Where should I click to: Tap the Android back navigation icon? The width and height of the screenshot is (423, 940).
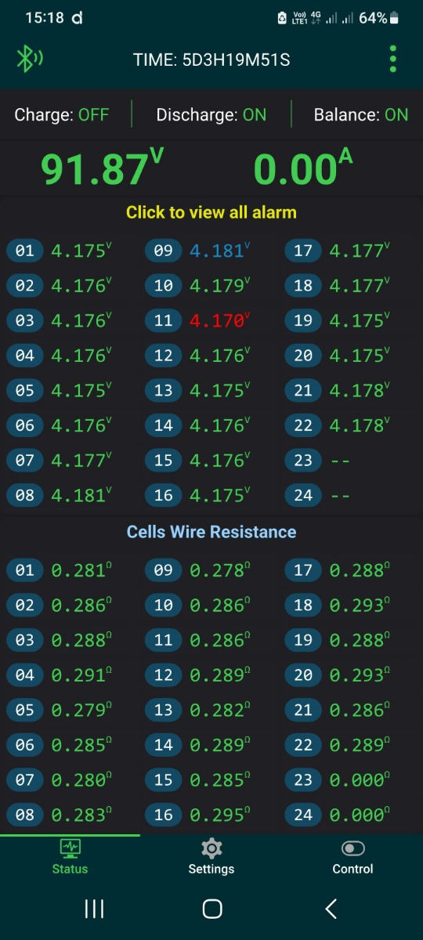pyautogui.click(x=331, y=909)
